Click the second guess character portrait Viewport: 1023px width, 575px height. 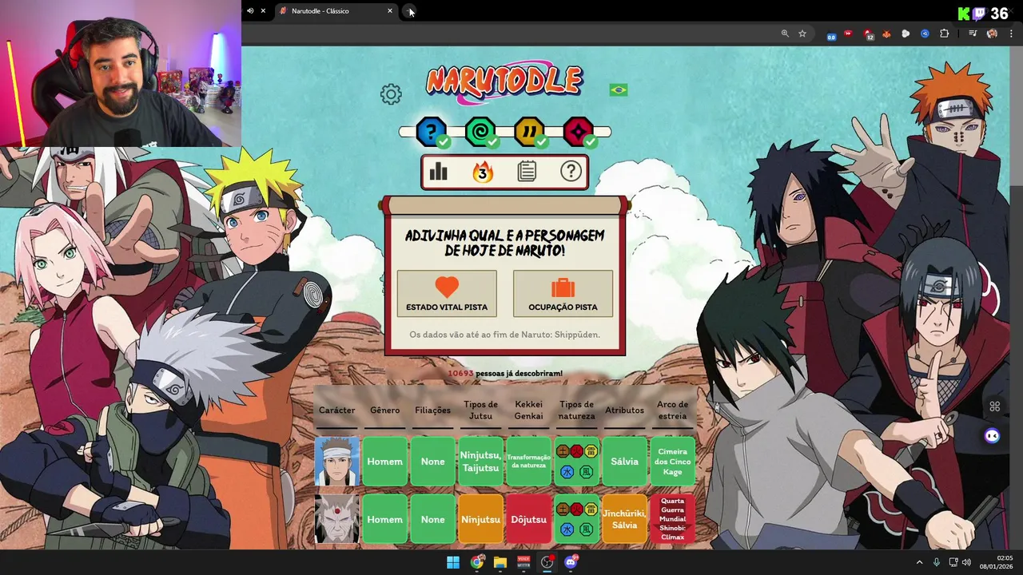pyautogui.click(x=336, y=519)
